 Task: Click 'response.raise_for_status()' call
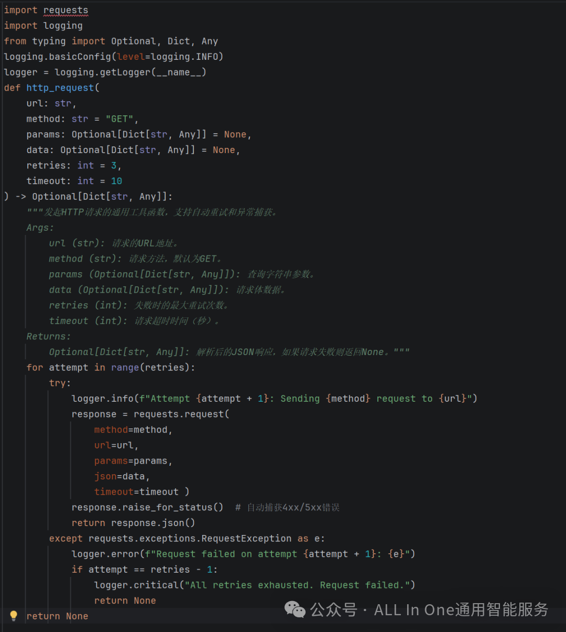pos(147,508)
